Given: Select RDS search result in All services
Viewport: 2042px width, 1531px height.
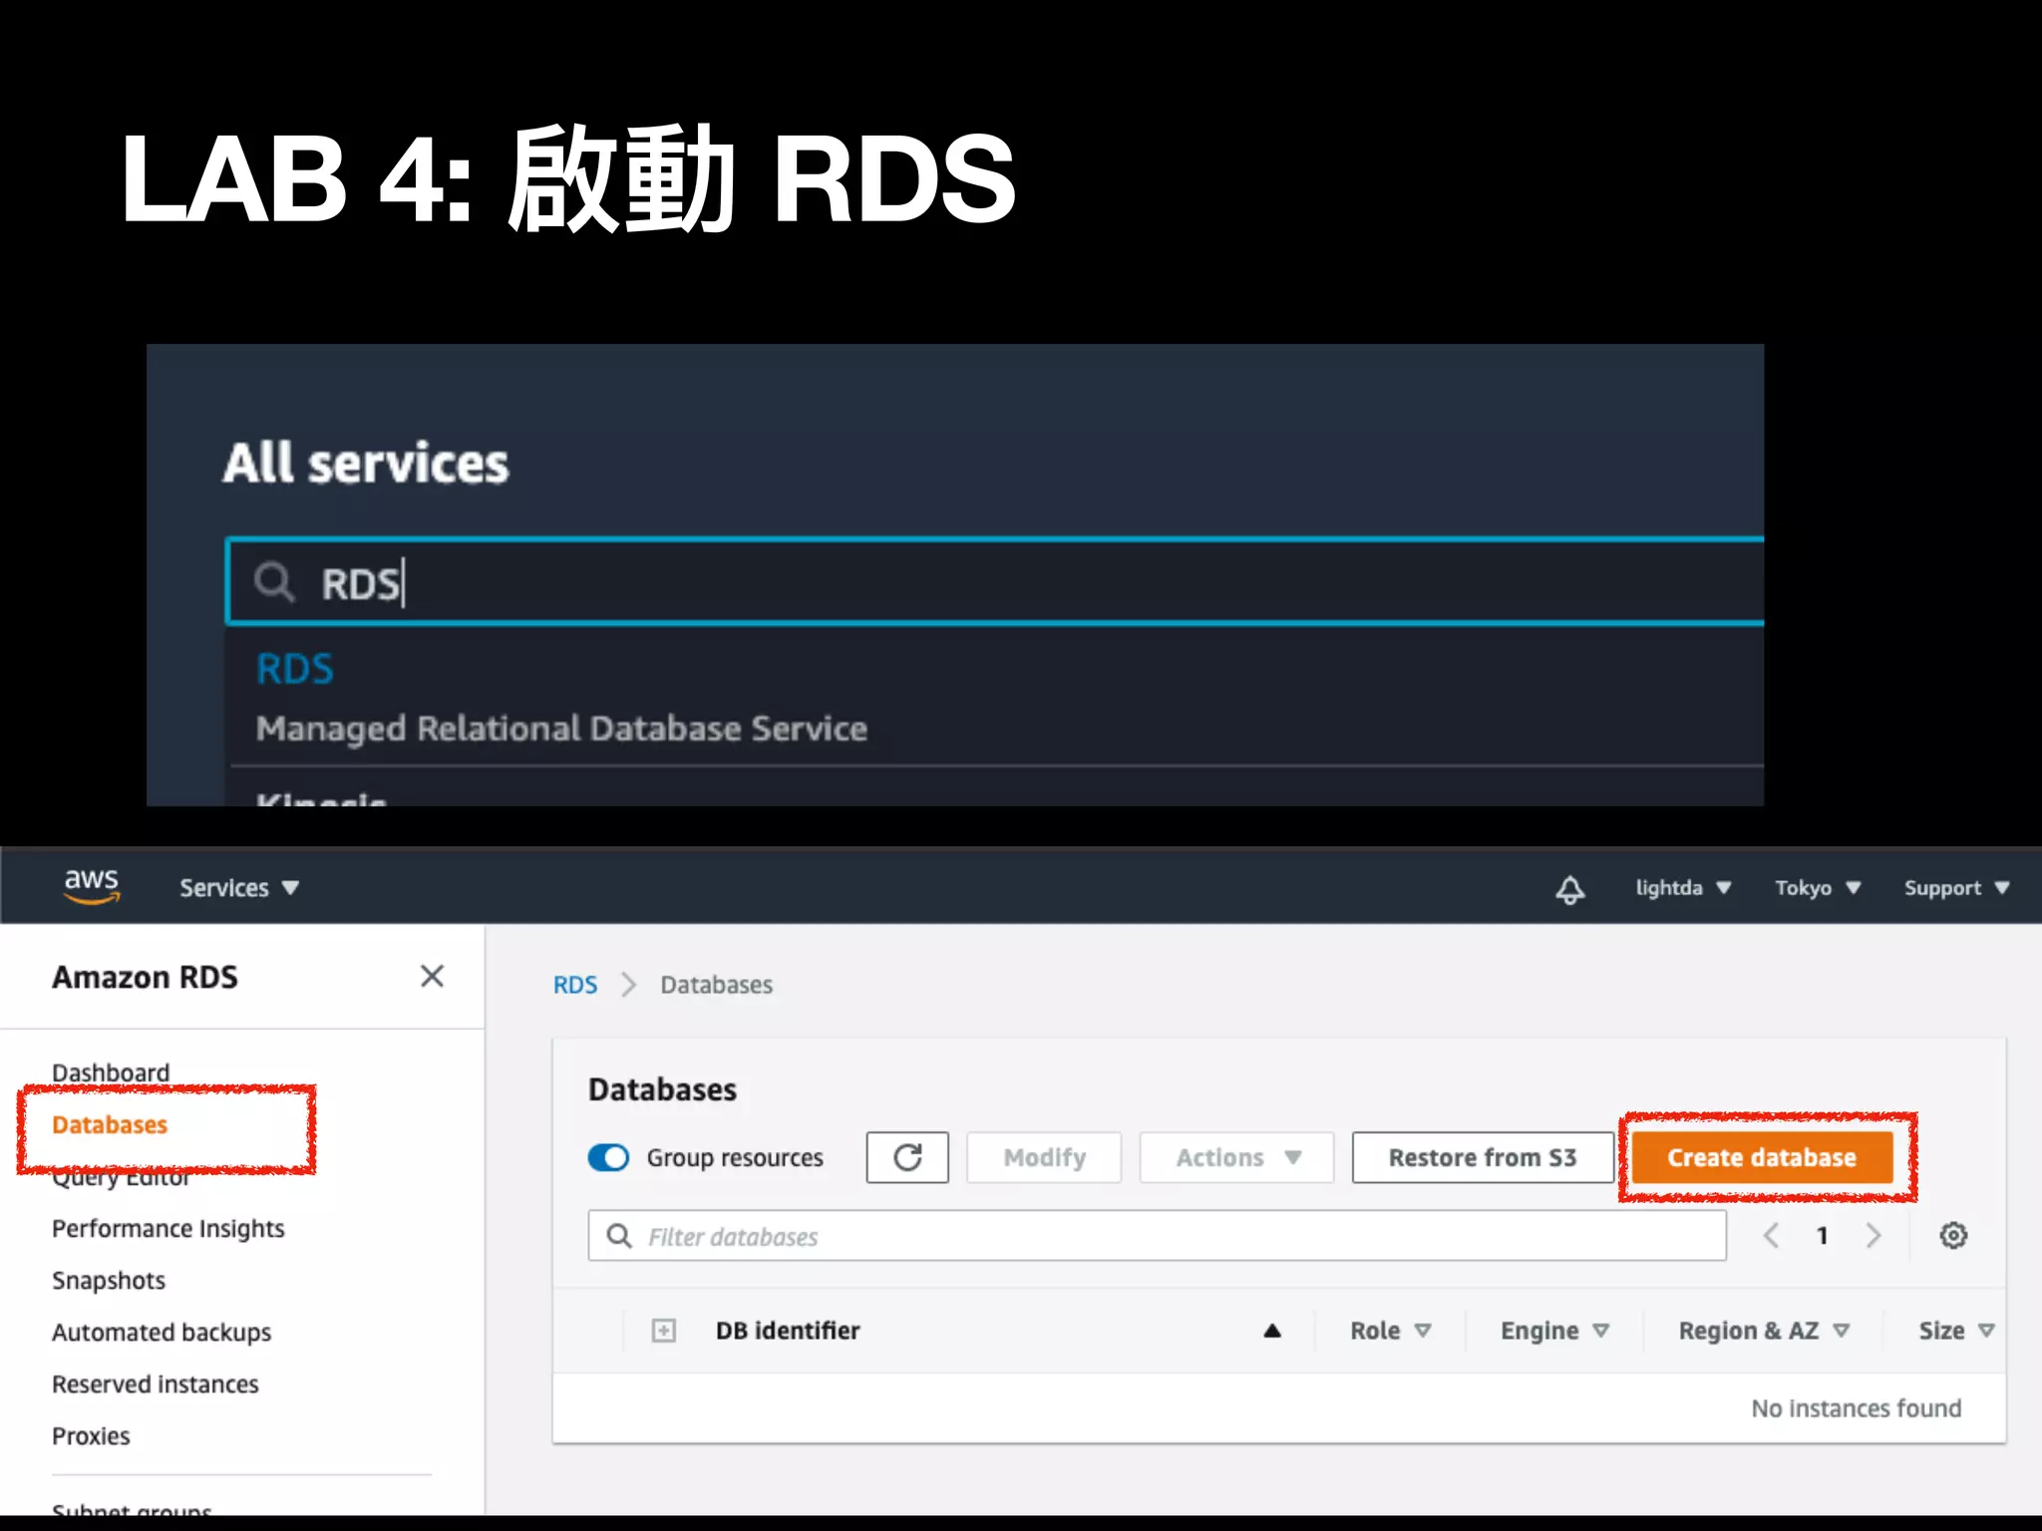Looking at the screenshot, I should click(x=295, y=669).
